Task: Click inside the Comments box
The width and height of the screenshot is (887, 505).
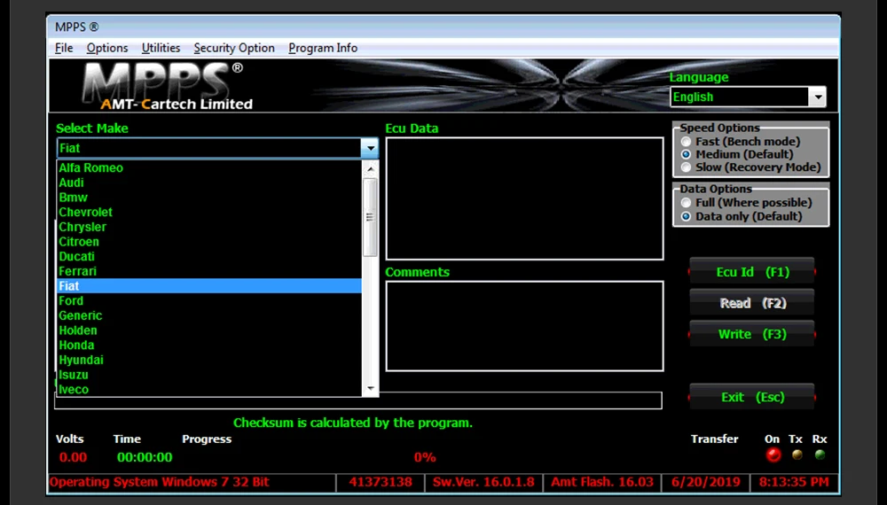Action: (524, 326)
